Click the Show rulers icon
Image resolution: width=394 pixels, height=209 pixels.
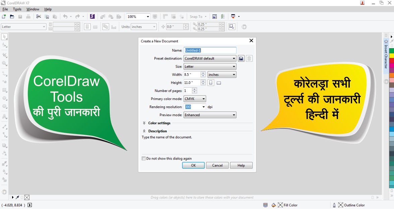click(x=166, y=17)
